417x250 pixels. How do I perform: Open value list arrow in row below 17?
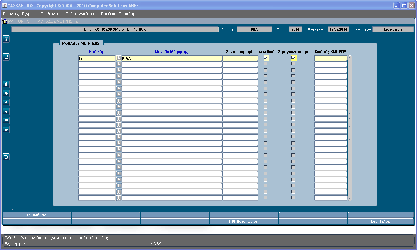coord(119,64)
